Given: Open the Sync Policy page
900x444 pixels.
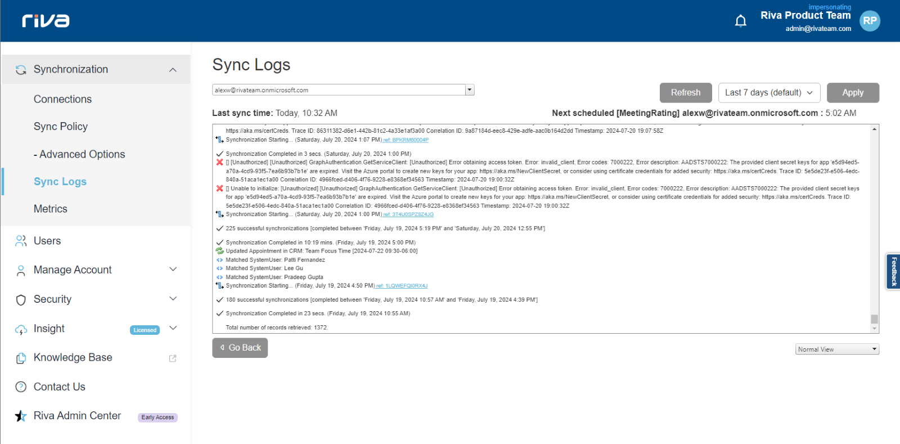Looking at the screenshot, I should point(61,127).
